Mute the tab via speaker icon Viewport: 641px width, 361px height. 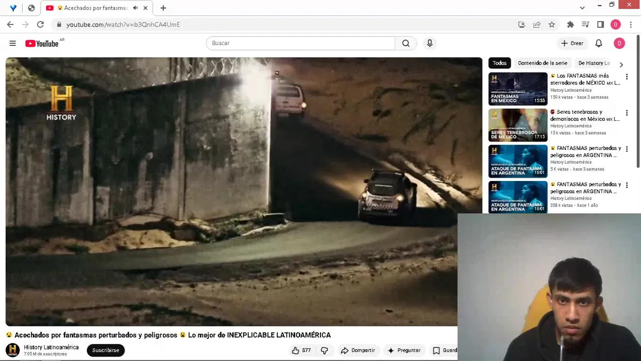point(135,8)
